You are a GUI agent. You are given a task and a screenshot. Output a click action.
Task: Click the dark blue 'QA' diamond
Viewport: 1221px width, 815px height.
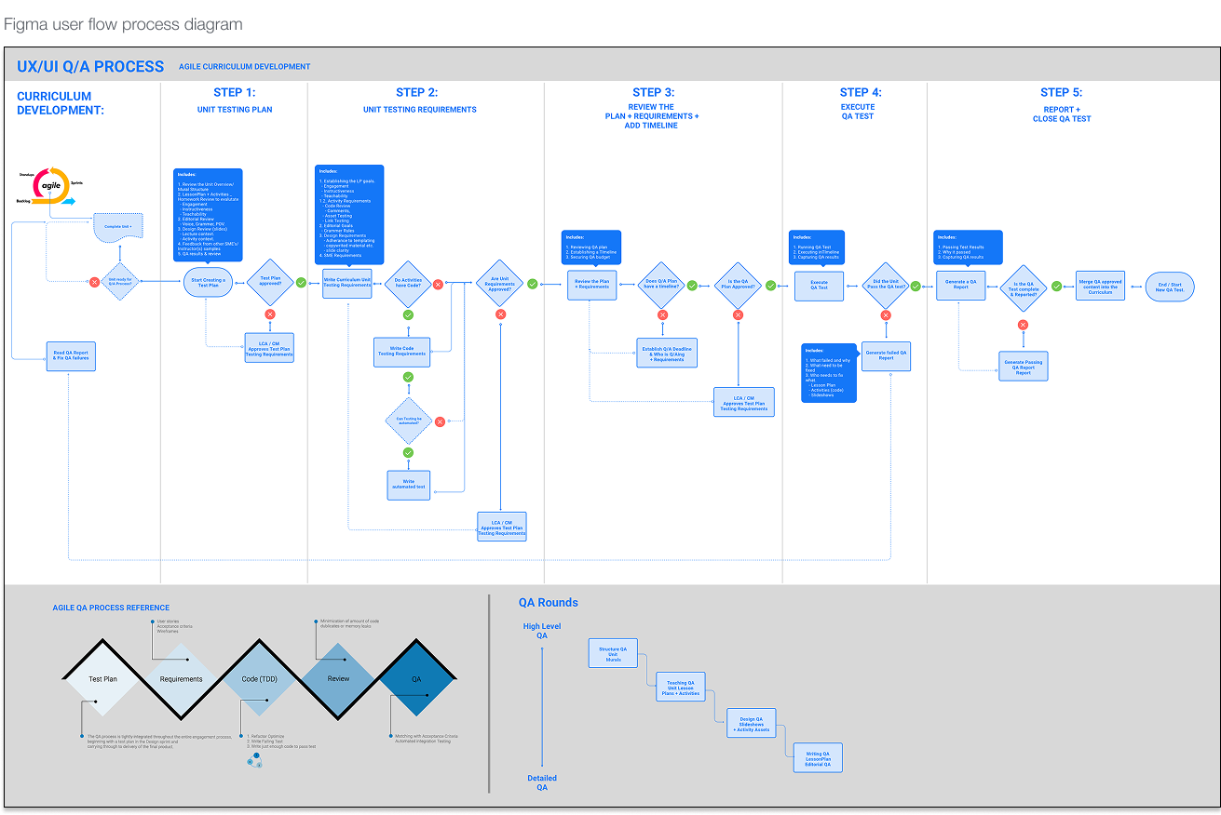416,679
